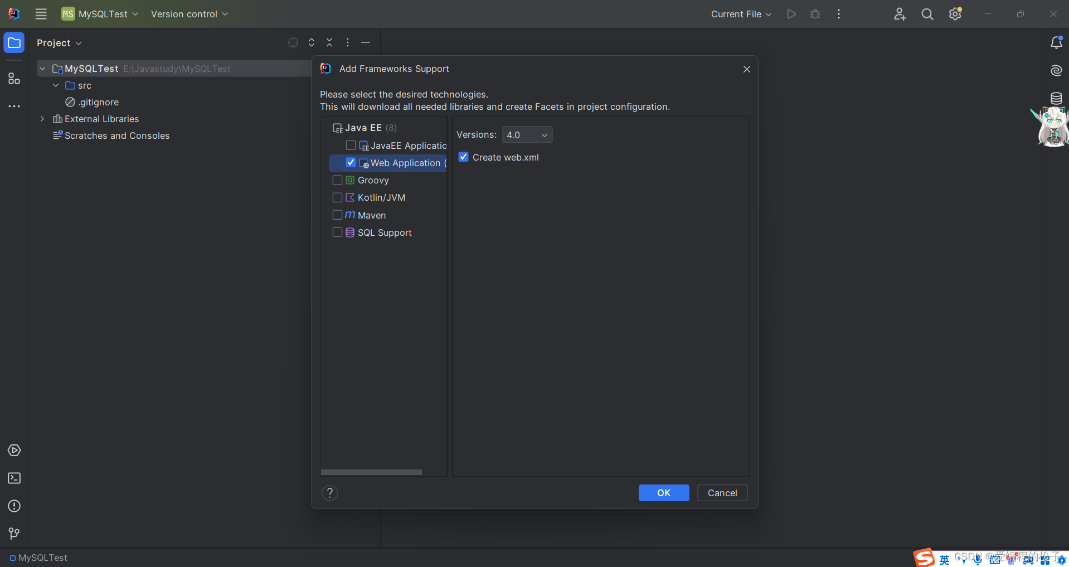Open Current File run configuration dropdown
Screen dimensions: 1069x567
[741, 14]
